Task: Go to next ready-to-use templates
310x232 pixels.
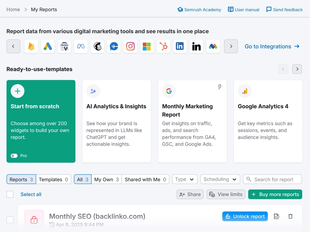Action: [x=297, y=69]
